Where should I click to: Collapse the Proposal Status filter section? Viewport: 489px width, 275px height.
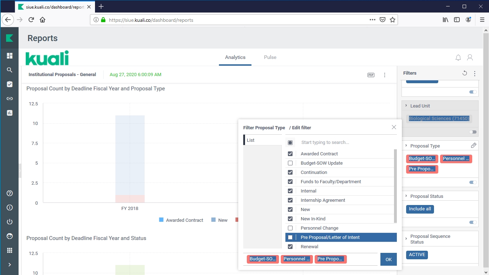click(x=406, y=196)
